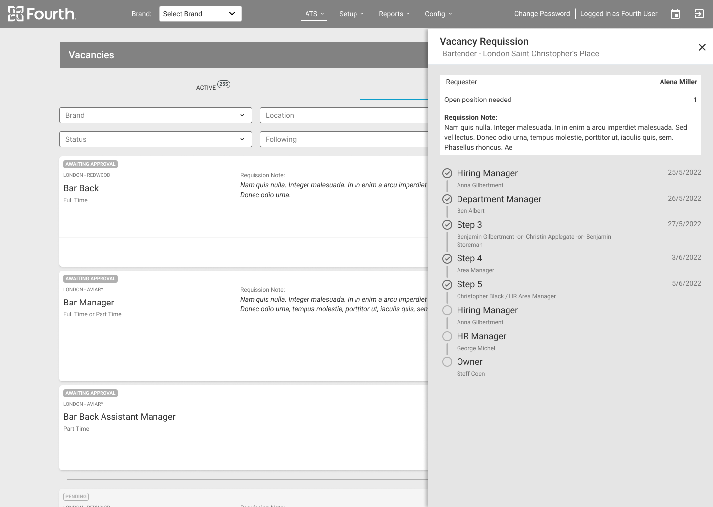Expand the Status filter dropdown

click(x=155, y=139)
